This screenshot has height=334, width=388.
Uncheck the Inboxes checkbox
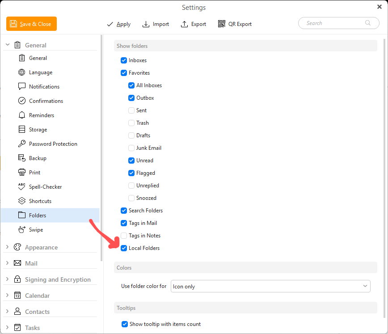(x=124, y=60)
